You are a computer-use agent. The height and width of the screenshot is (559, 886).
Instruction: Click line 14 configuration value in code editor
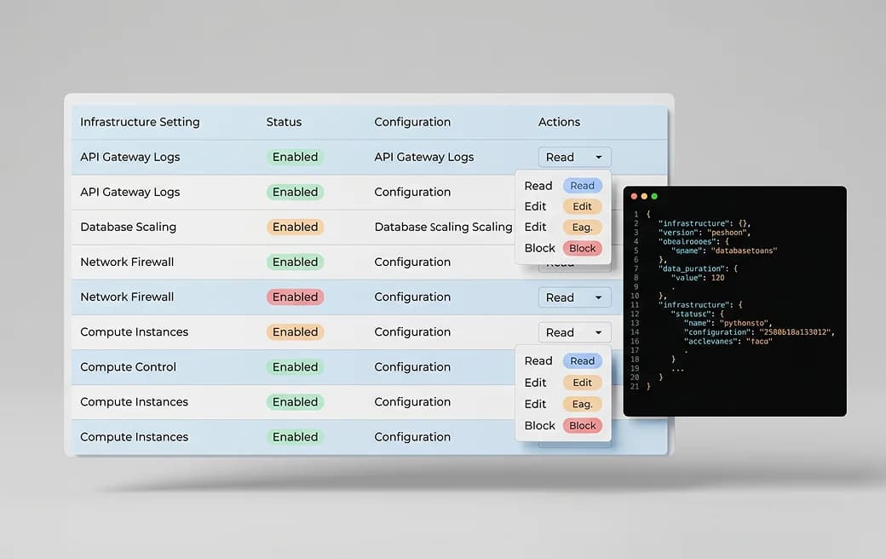click(795, 332)
